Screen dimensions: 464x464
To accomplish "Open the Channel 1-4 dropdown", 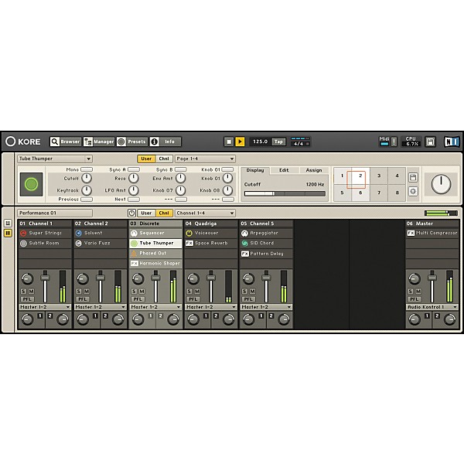I will click(x=205, y=213).
